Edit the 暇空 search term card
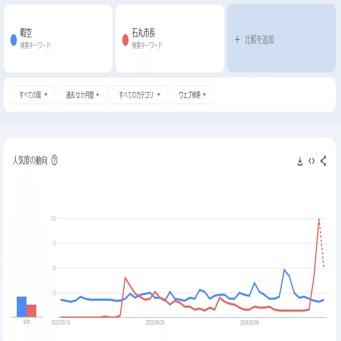 tap(58, 39)
